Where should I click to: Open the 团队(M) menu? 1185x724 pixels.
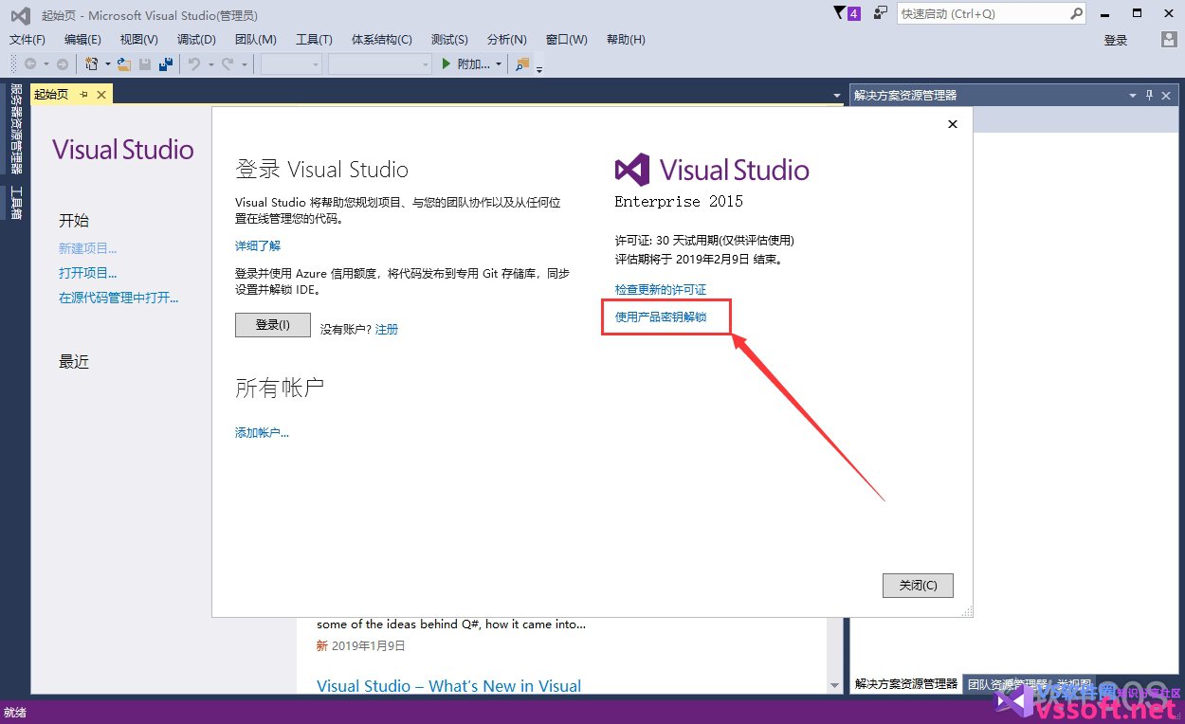[255, 40]
